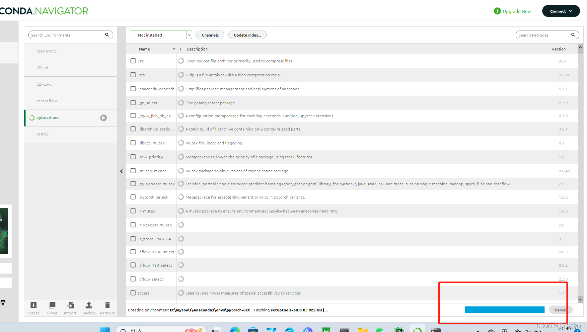The image size is (587, 332).
Task: Click the type circle icon for _low_priority
Action: point(181,157)
